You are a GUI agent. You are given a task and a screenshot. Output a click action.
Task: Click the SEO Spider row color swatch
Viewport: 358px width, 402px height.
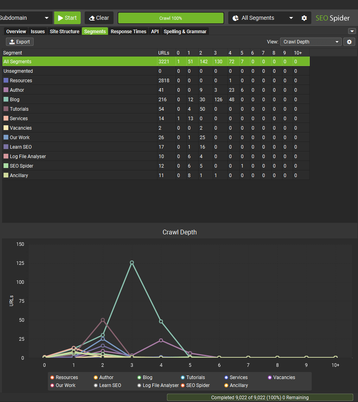6,166
